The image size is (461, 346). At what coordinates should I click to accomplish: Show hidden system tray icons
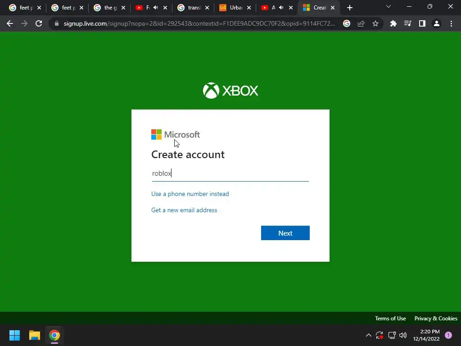(368, 335)
